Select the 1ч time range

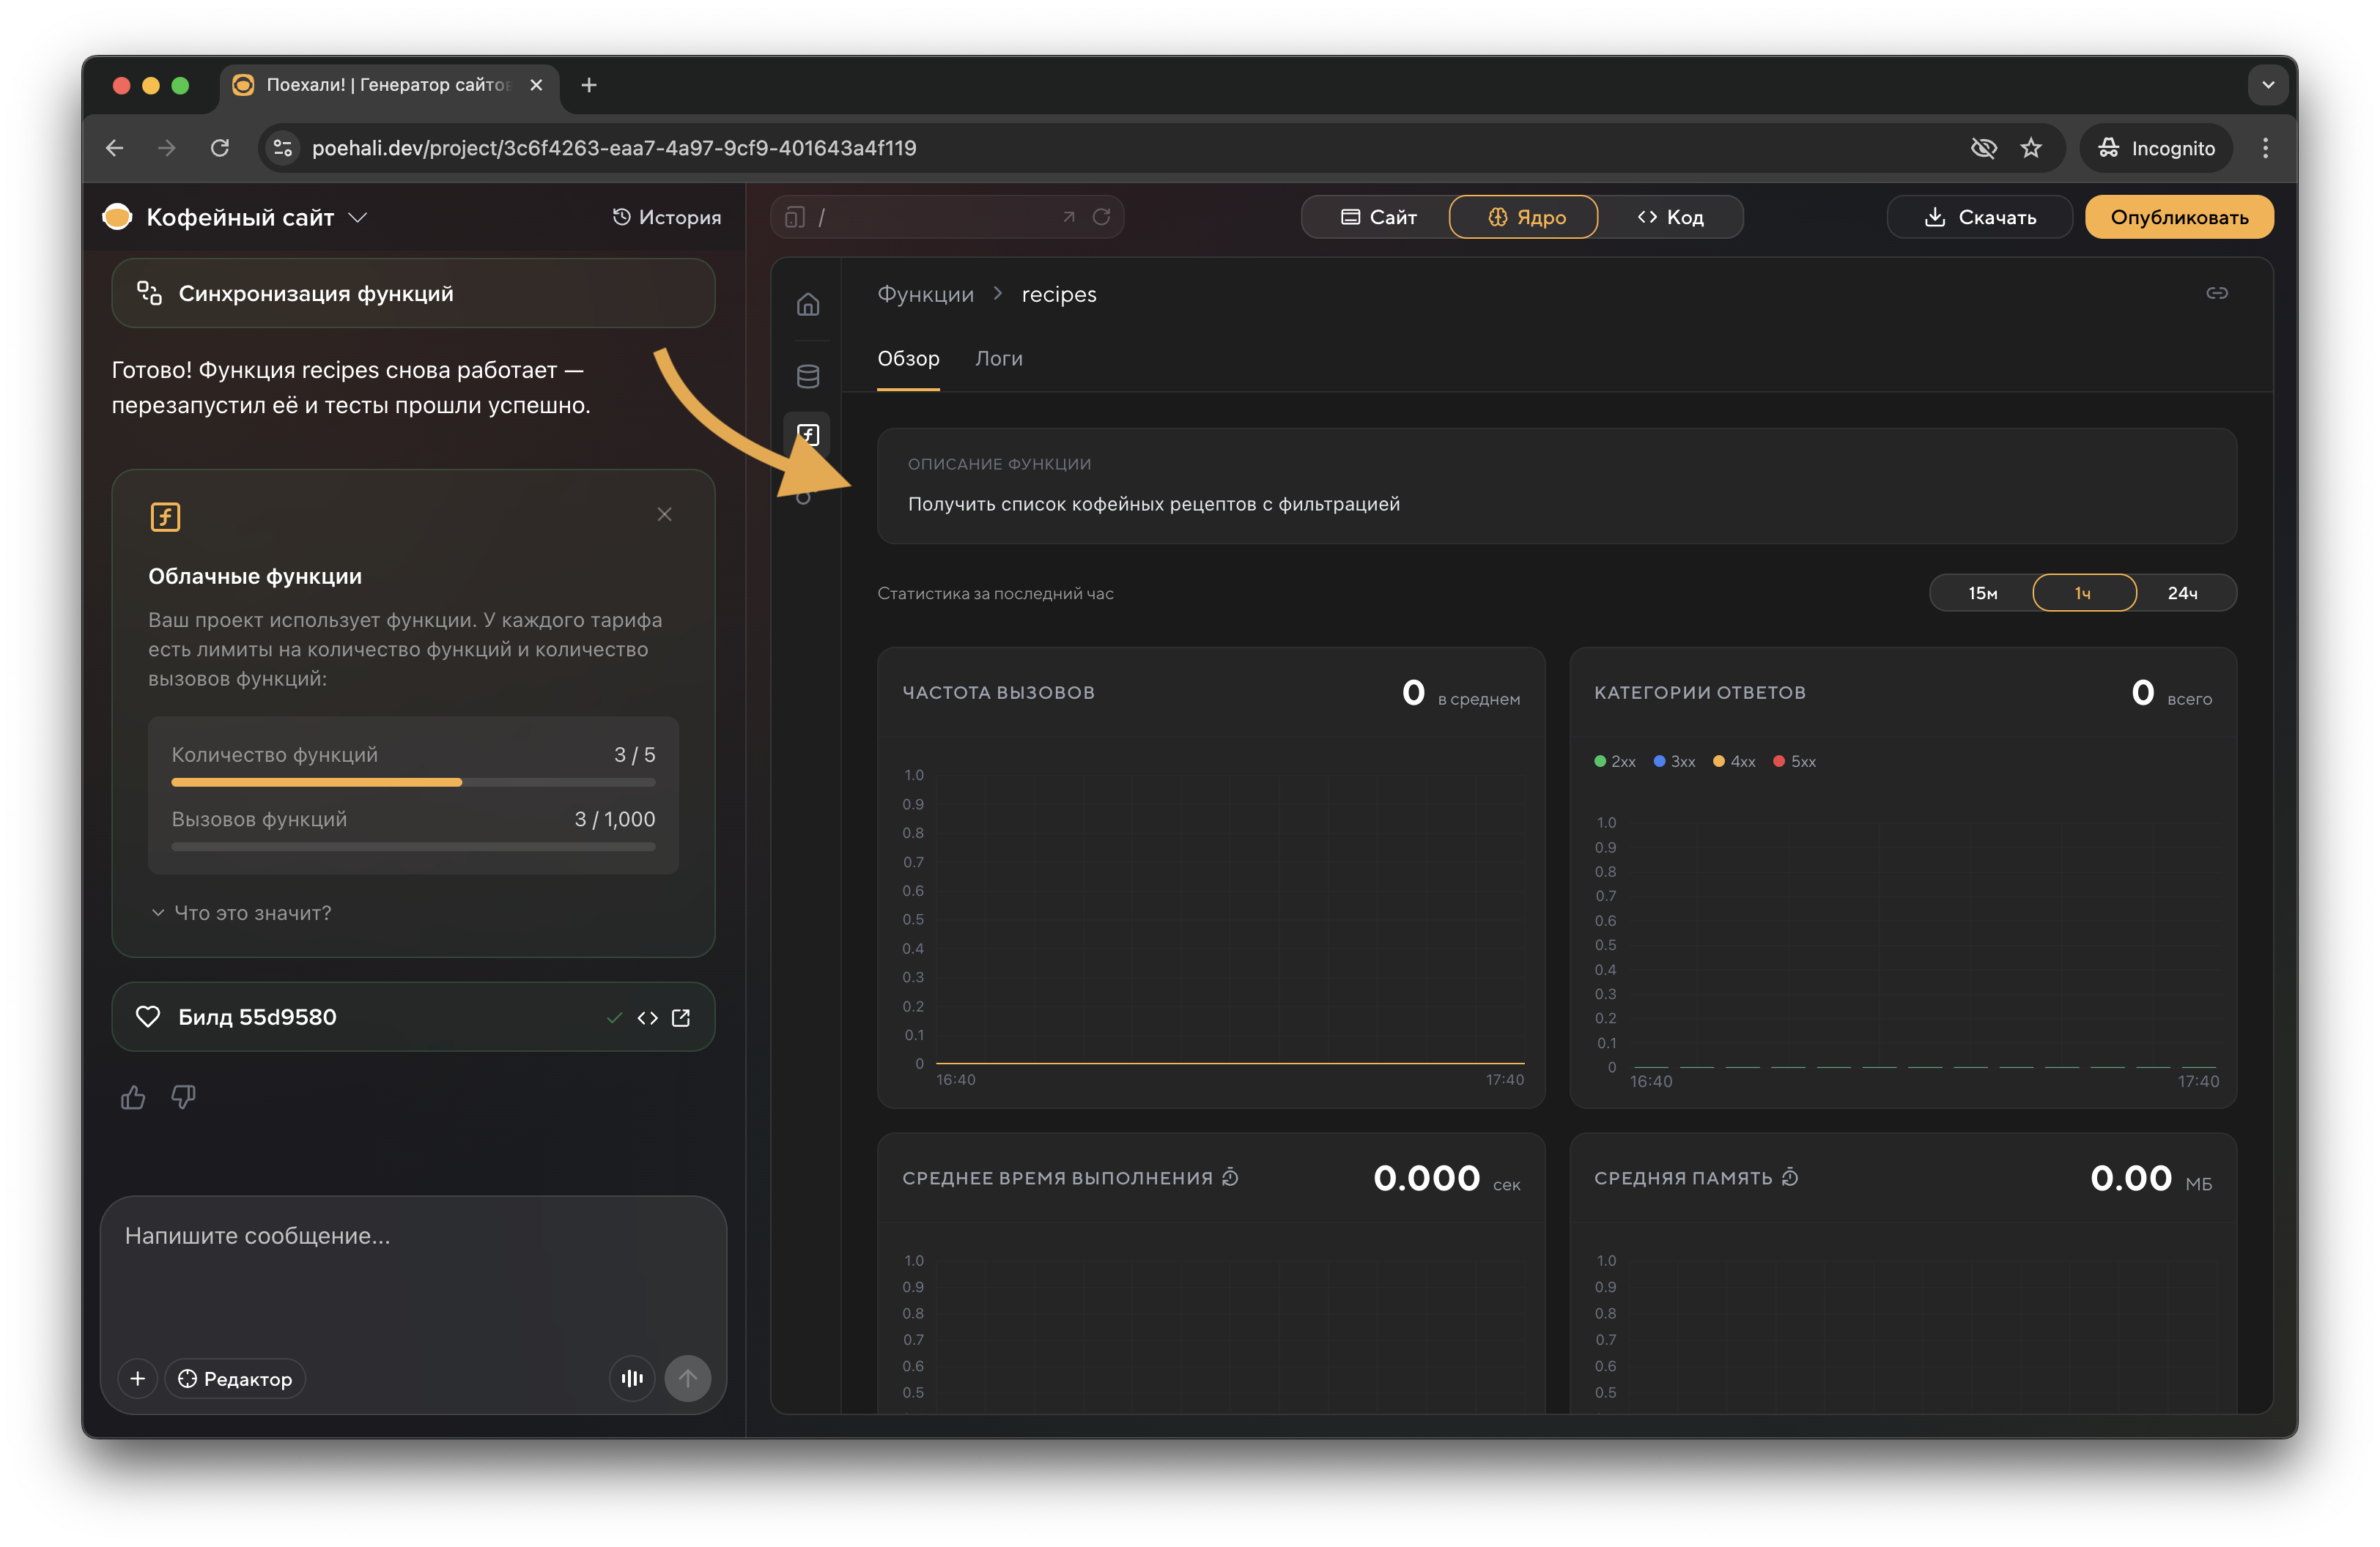click(x=2083, y=593)
